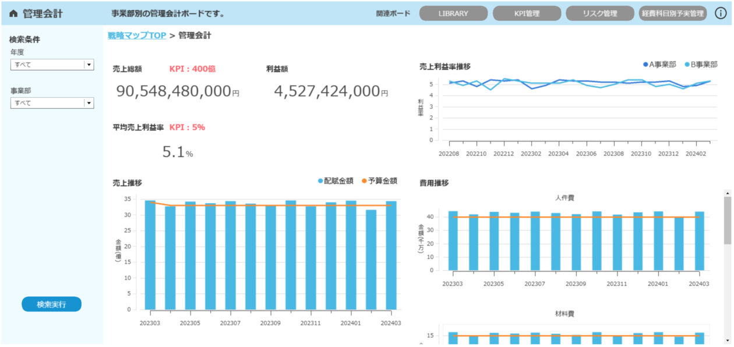The image size is (734, 347).
Task: Select the 売上総額 value 90,548,480,000
Action: [x=174, y=91]
